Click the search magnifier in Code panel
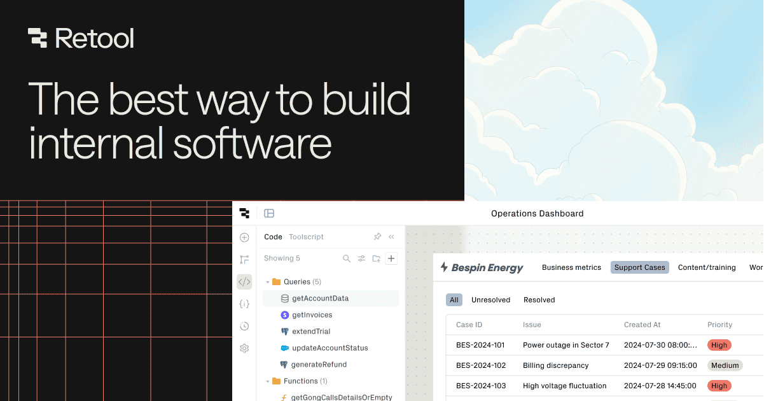Viewport: 764px width, 401px height. click(x=347, y=258)
